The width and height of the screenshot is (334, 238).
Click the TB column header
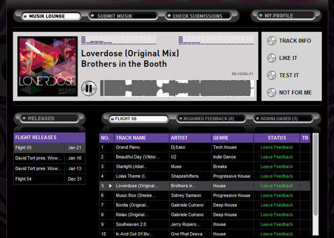(x=305, y=138)
